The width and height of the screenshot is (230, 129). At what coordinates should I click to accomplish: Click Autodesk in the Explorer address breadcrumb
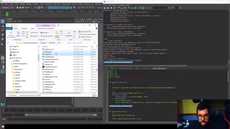pos(43,43)
